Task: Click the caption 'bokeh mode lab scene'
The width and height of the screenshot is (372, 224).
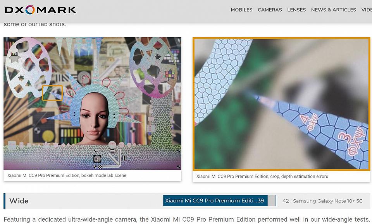Action: point(104,175)
